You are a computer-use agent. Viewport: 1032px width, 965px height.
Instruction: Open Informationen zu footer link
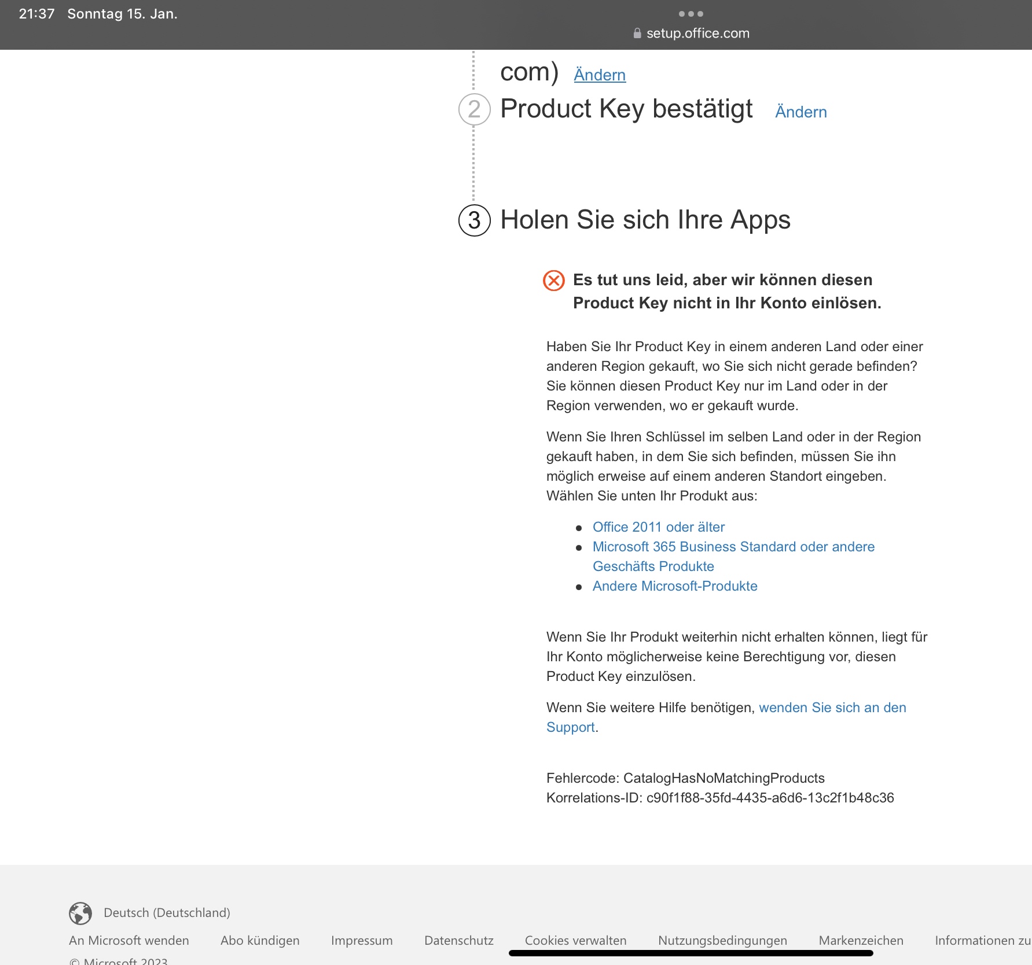click(x=983, y=941)
